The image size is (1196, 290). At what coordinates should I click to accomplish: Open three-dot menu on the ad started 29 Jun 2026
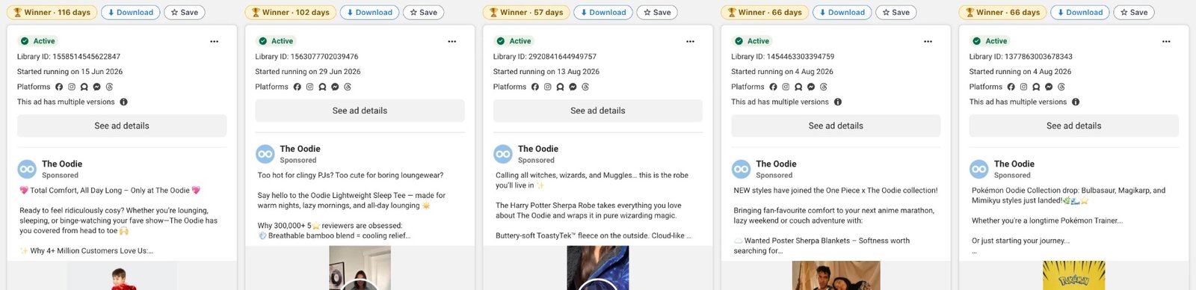451,41
